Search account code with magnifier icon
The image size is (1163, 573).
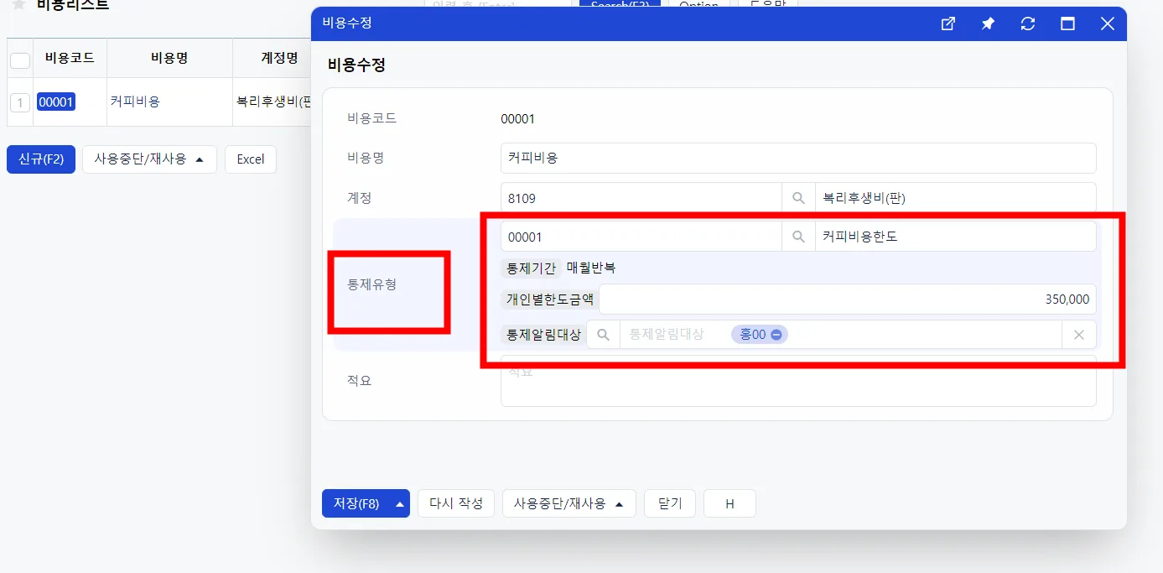[x=798, y=198]
